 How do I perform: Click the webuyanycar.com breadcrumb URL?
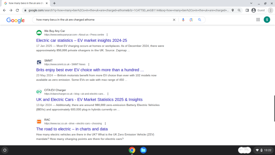click(74, 35)
